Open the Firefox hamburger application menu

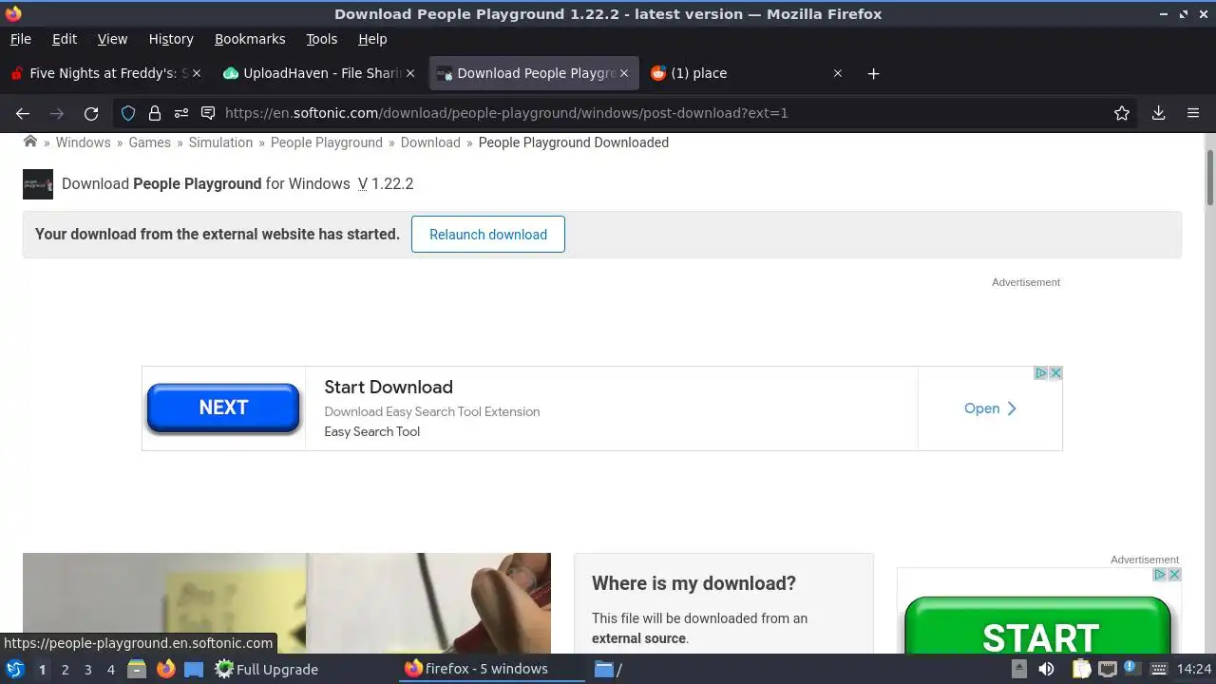[1193, 113]
